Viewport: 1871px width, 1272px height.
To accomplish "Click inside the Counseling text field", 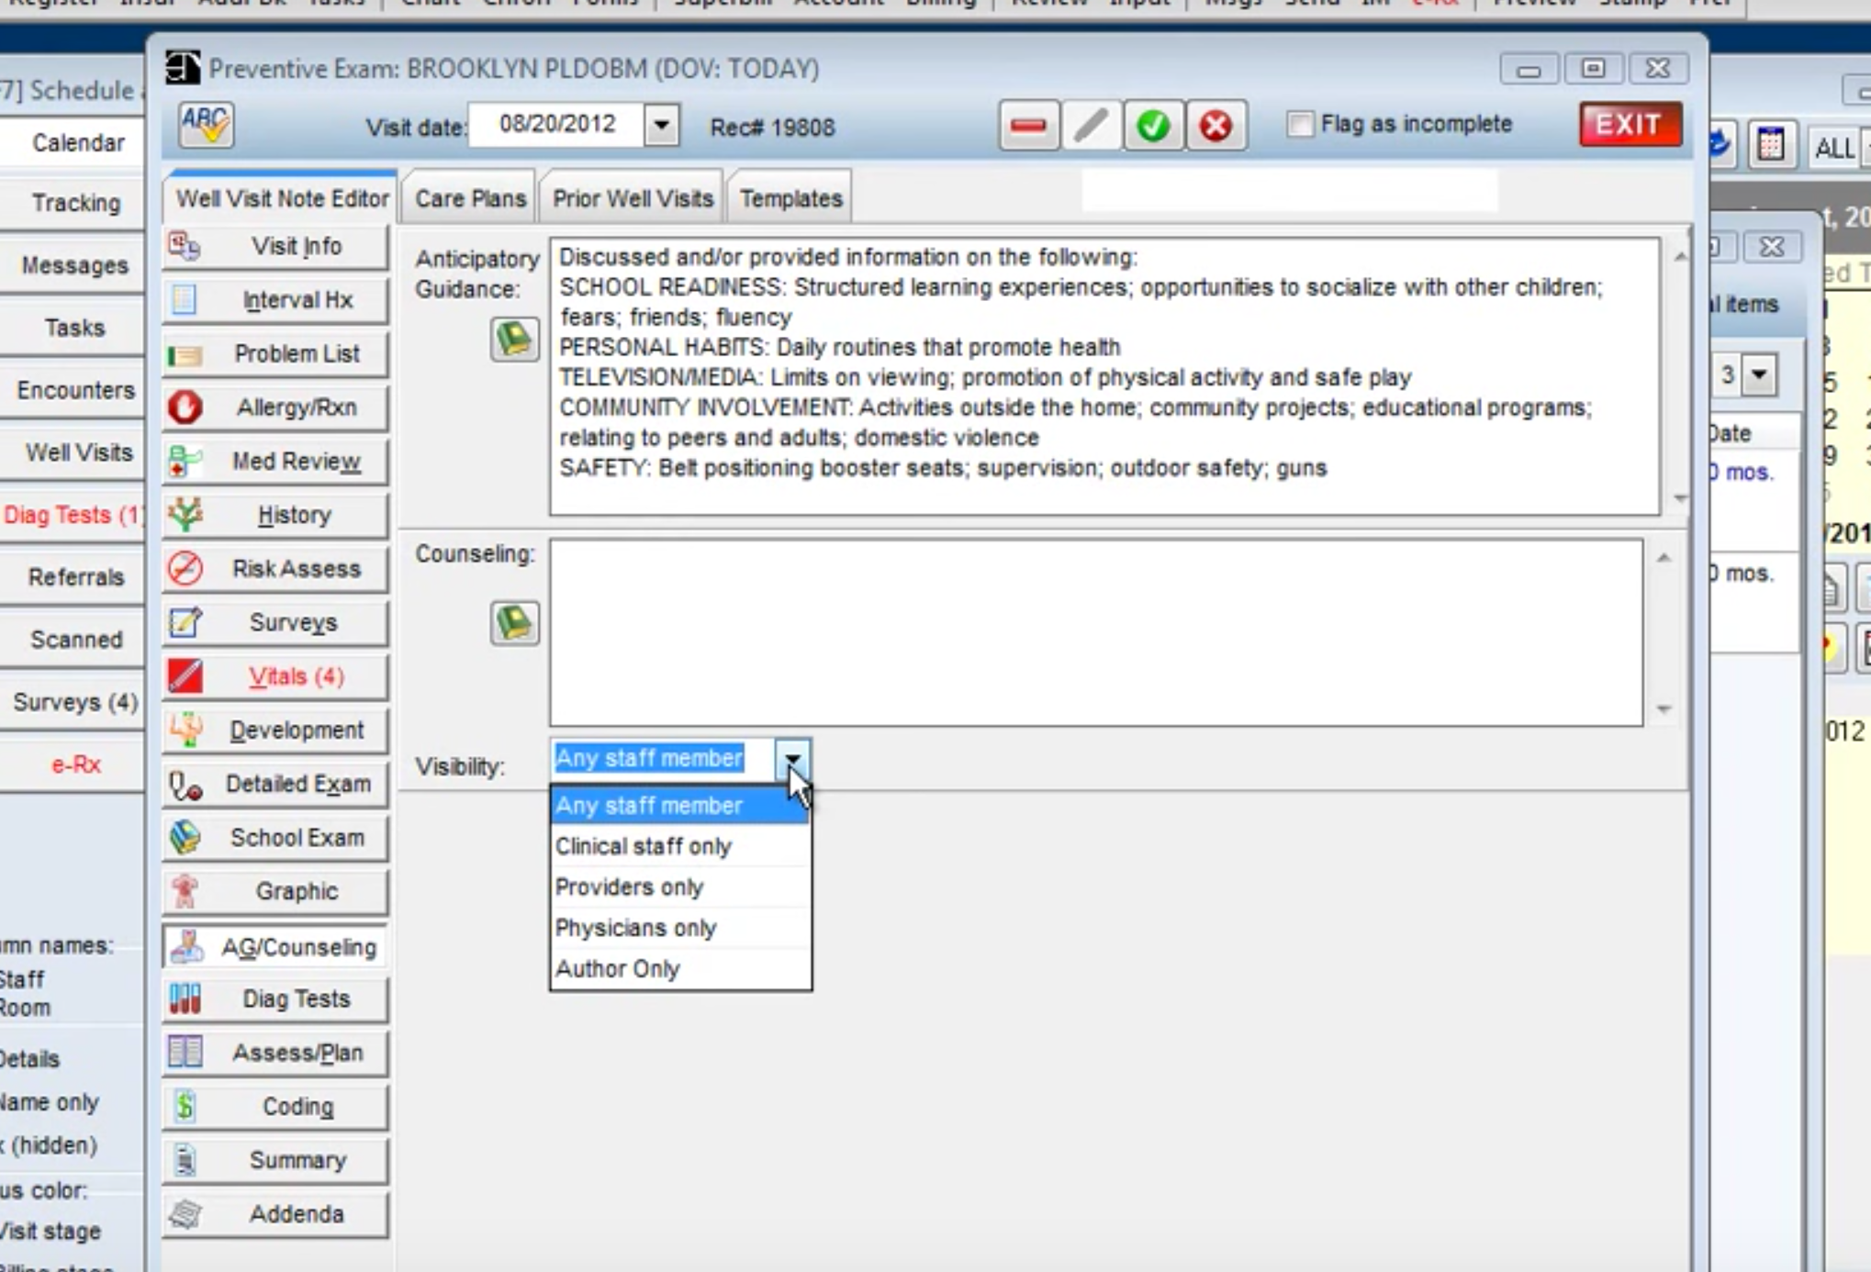I will click(x=1095, y=632).
